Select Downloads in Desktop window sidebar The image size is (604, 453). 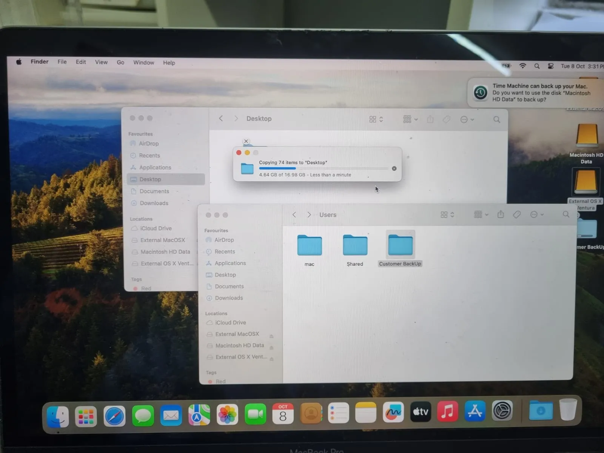pos(154,203)
